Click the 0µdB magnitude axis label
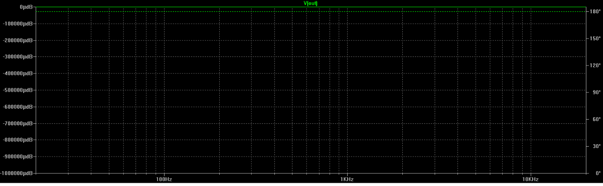This screenshot has width=603, height=186. (26, 7)
